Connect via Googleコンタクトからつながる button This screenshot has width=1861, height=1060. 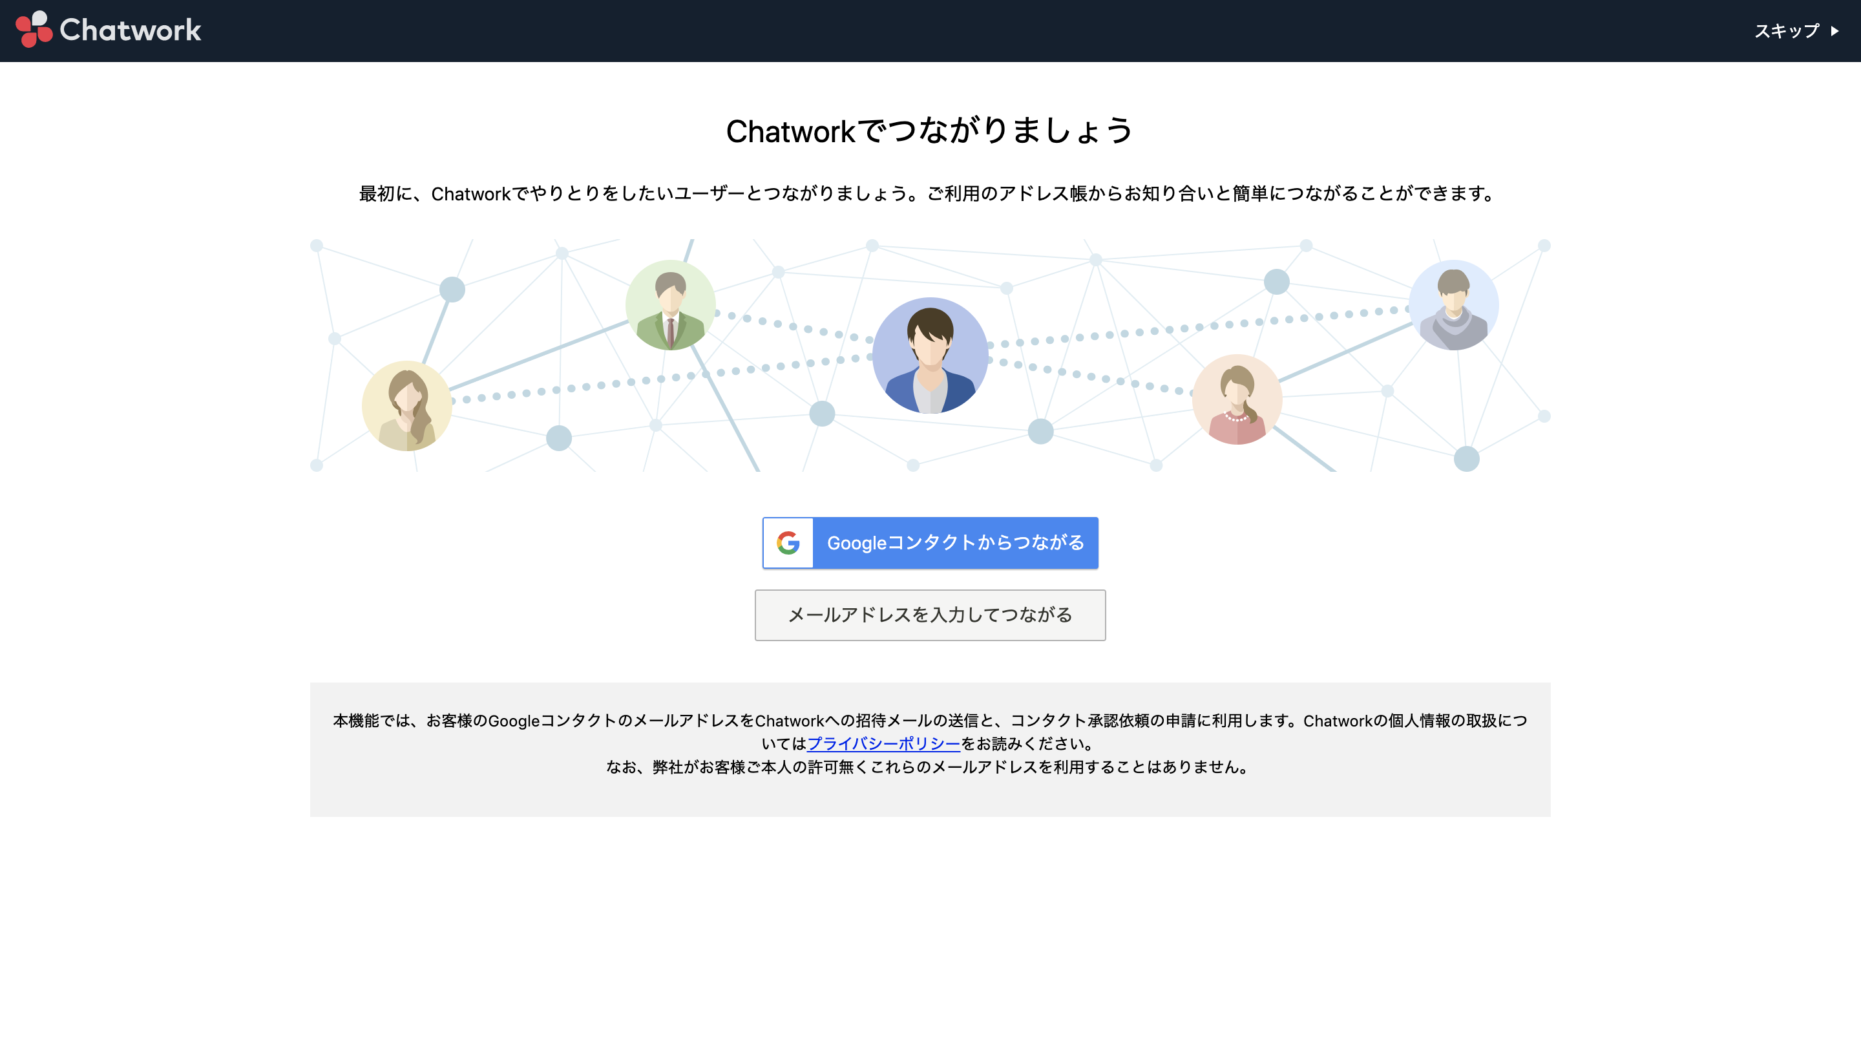click(x=930, y=543)
